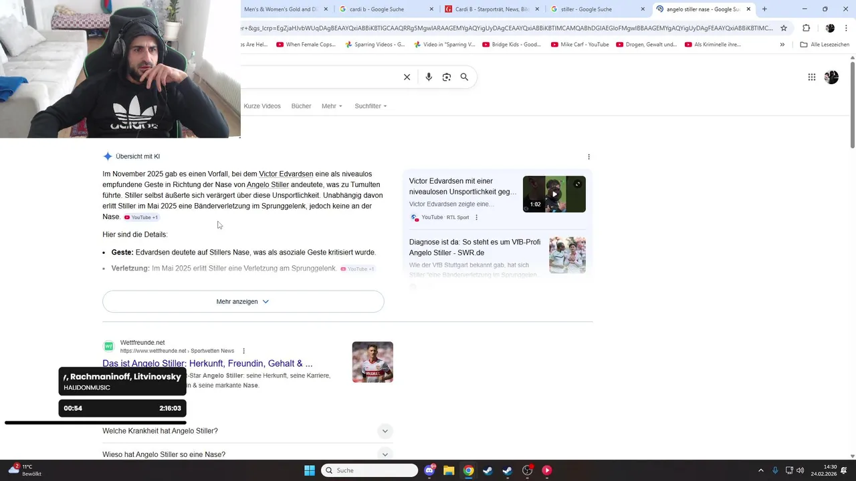Screen dimensions: 856x481
Task: Open 'Das ist Angelo Stiller: Herkunft' result link
Action: [207, 363]
